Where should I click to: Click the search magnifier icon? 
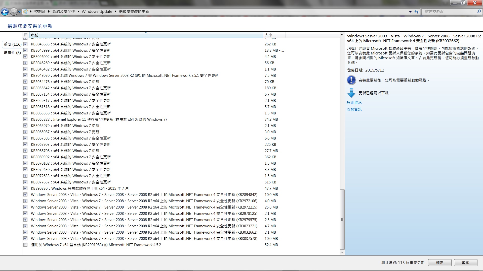click(x=478, y=12)
